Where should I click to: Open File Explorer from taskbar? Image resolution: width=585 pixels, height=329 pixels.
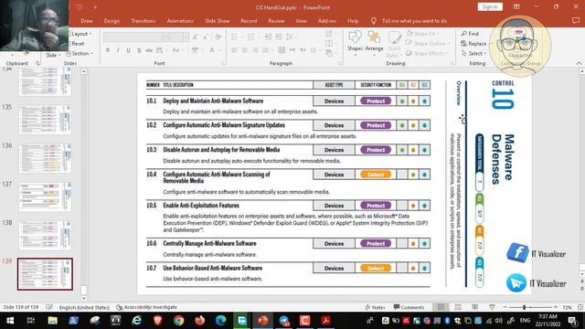(52, 321)
